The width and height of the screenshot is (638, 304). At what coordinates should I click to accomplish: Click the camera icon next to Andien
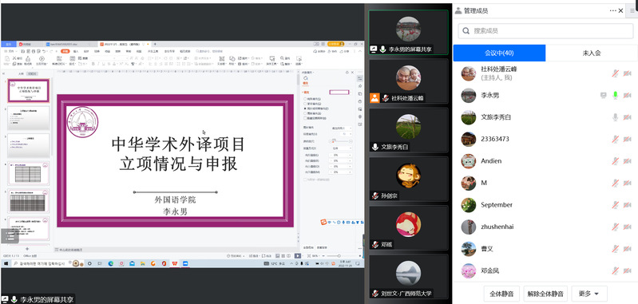point(627,161)
